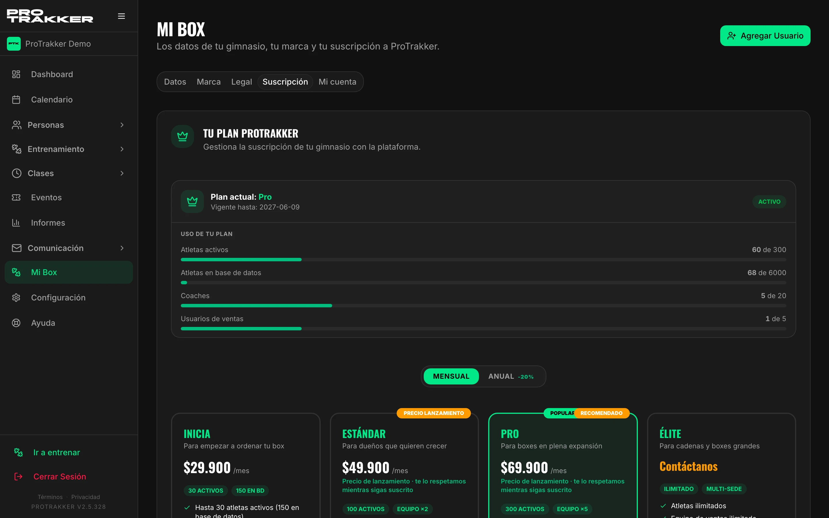829x518 pixels.
Task: Select MENSUAL billing toggle
Action: click(451, 376)
